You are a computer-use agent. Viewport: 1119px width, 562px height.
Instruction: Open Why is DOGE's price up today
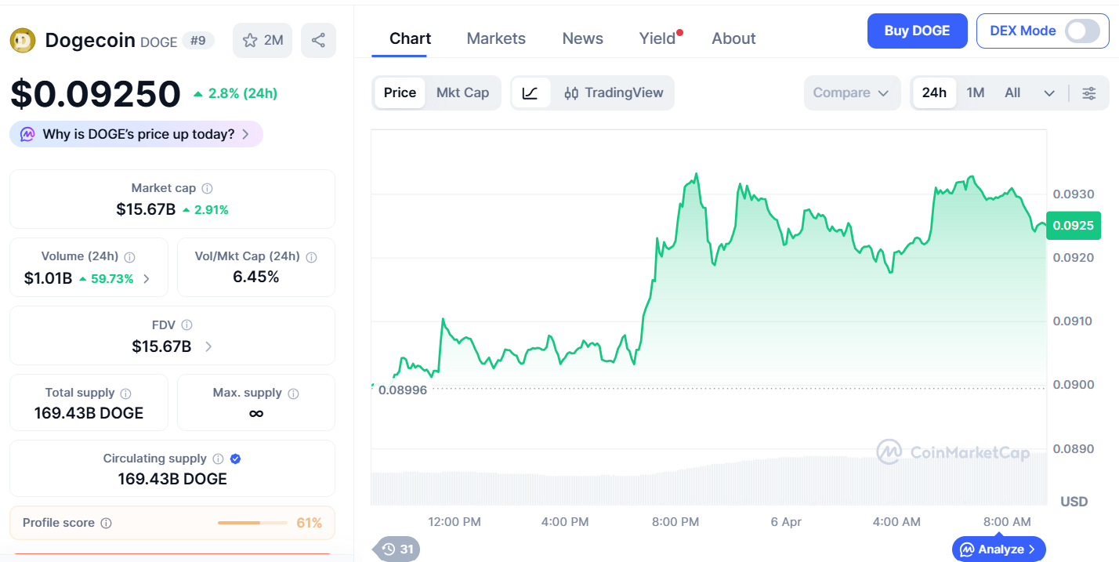[x=136, y=134]
